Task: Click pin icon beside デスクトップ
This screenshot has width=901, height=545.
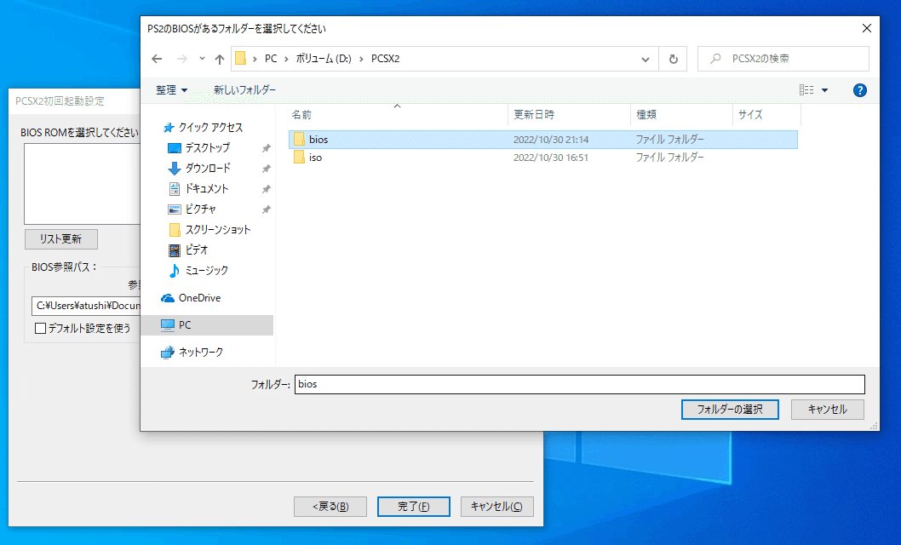Action: click(266, 148)
